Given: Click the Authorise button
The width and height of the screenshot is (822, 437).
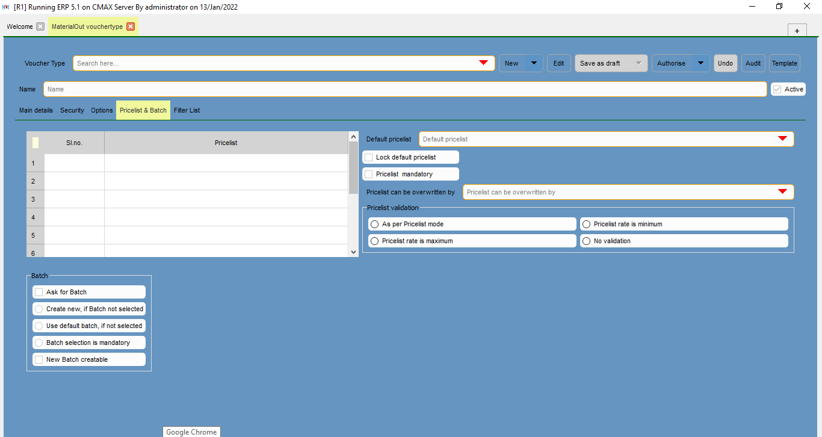Looking at the screenshot, I should point(671,63).
